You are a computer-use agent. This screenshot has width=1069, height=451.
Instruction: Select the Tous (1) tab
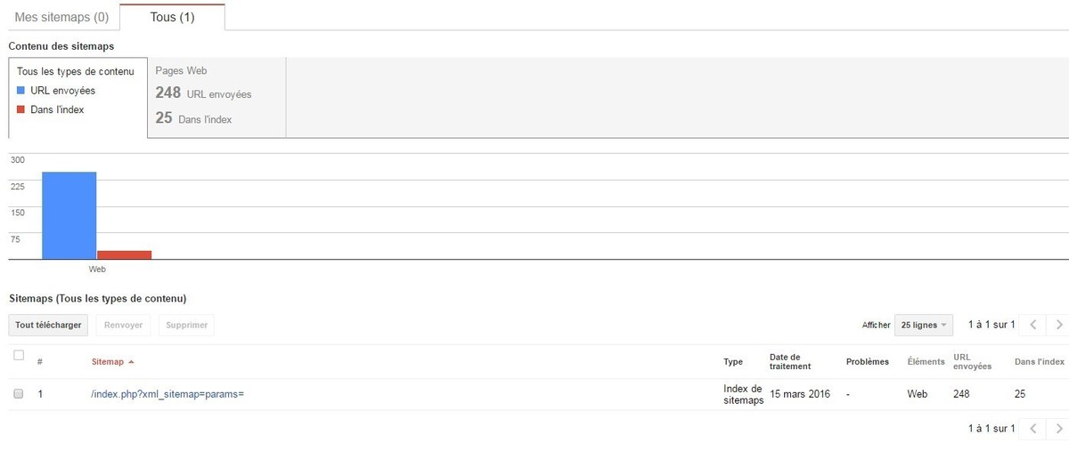(172, 17)
